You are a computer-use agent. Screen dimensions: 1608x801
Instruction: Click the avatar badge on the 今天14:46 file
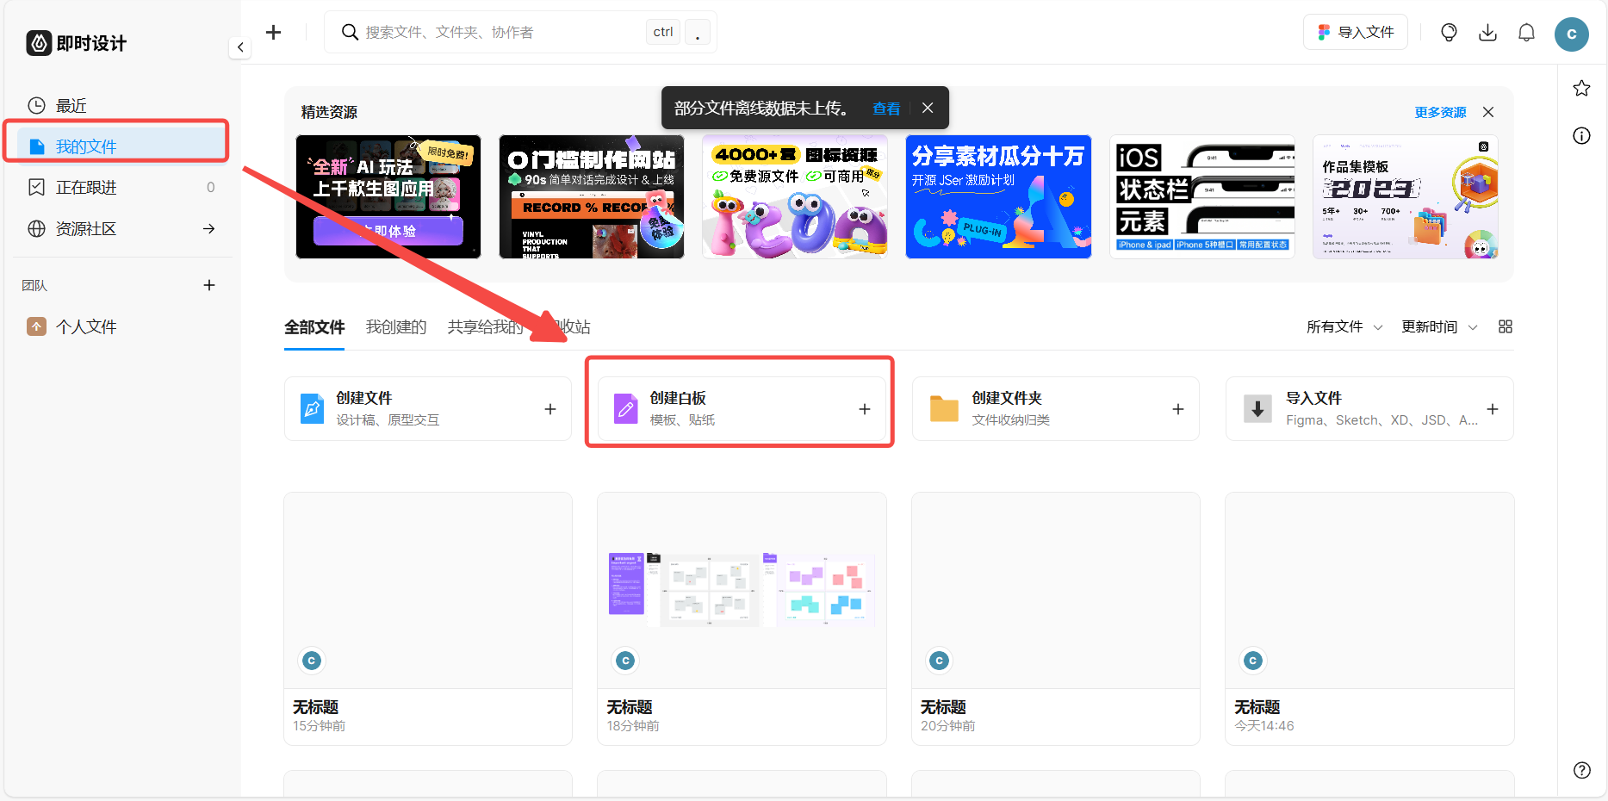[x=1253, y=661]
